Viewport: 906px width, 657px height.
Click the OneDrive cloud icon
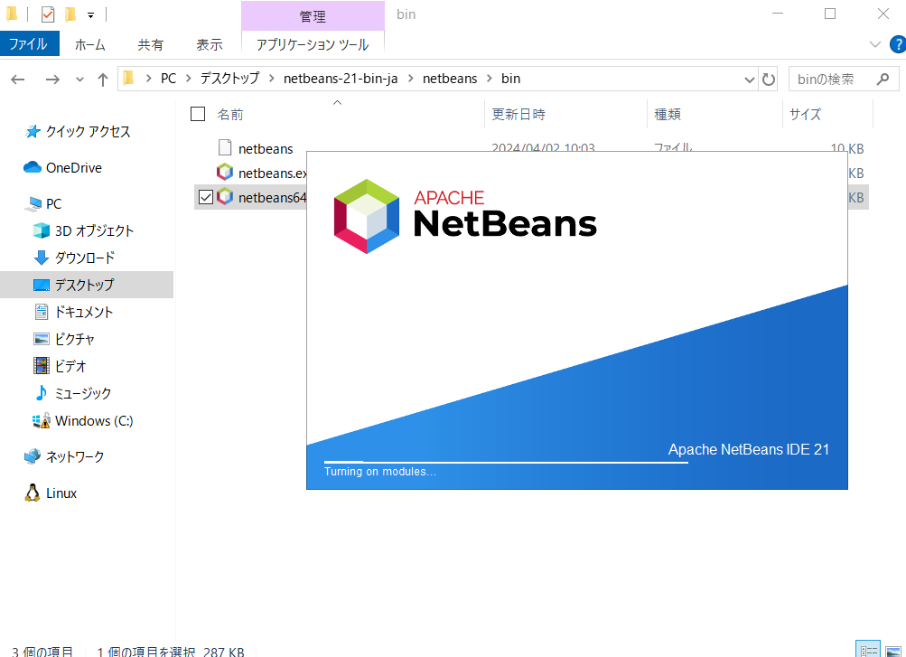pyautogui.click(x=33, y=167)
